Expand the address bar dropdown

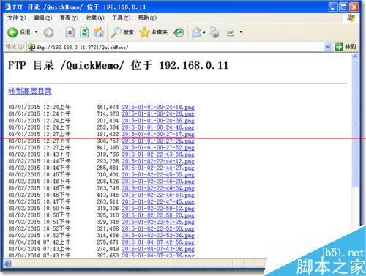click(x=328, y=47)
